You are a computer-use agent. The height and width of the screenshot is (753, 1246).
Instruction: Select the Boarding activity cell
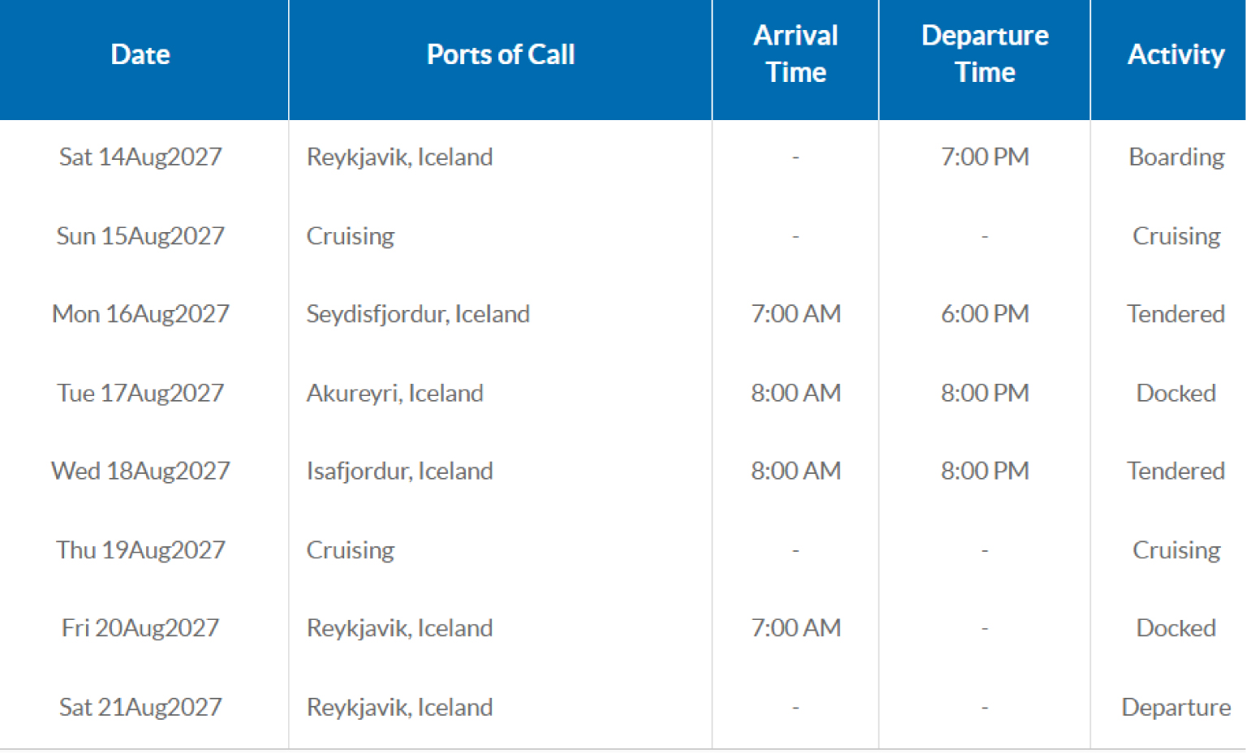1176,157
